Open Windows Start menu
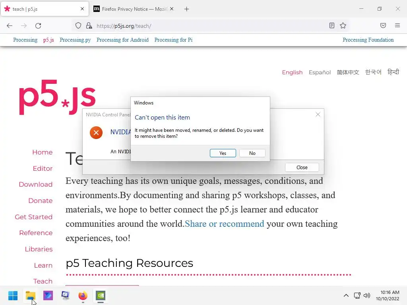This screenshot has width=407, height=305. click(13, 295)
